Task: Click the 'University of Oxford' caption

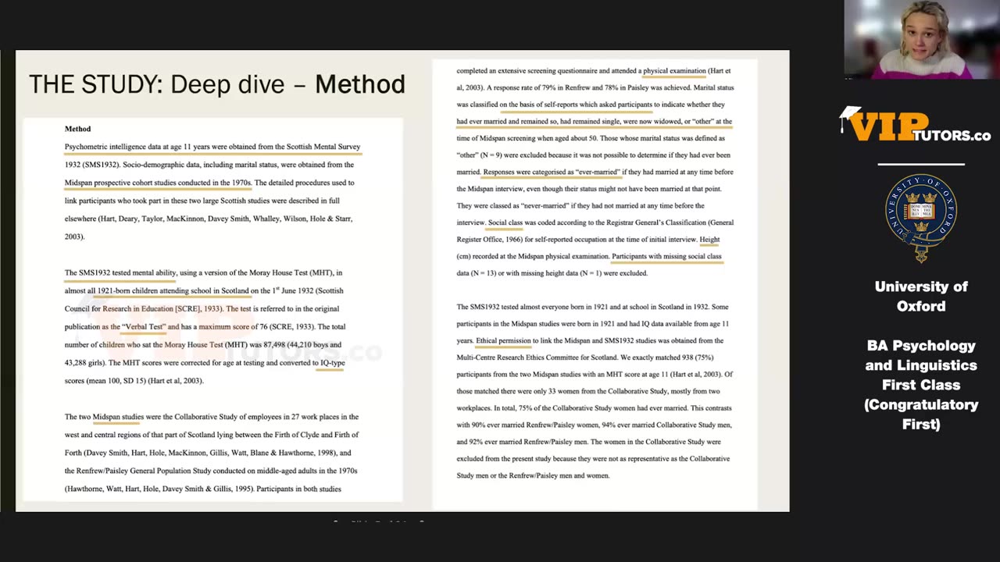Action: 921,297
